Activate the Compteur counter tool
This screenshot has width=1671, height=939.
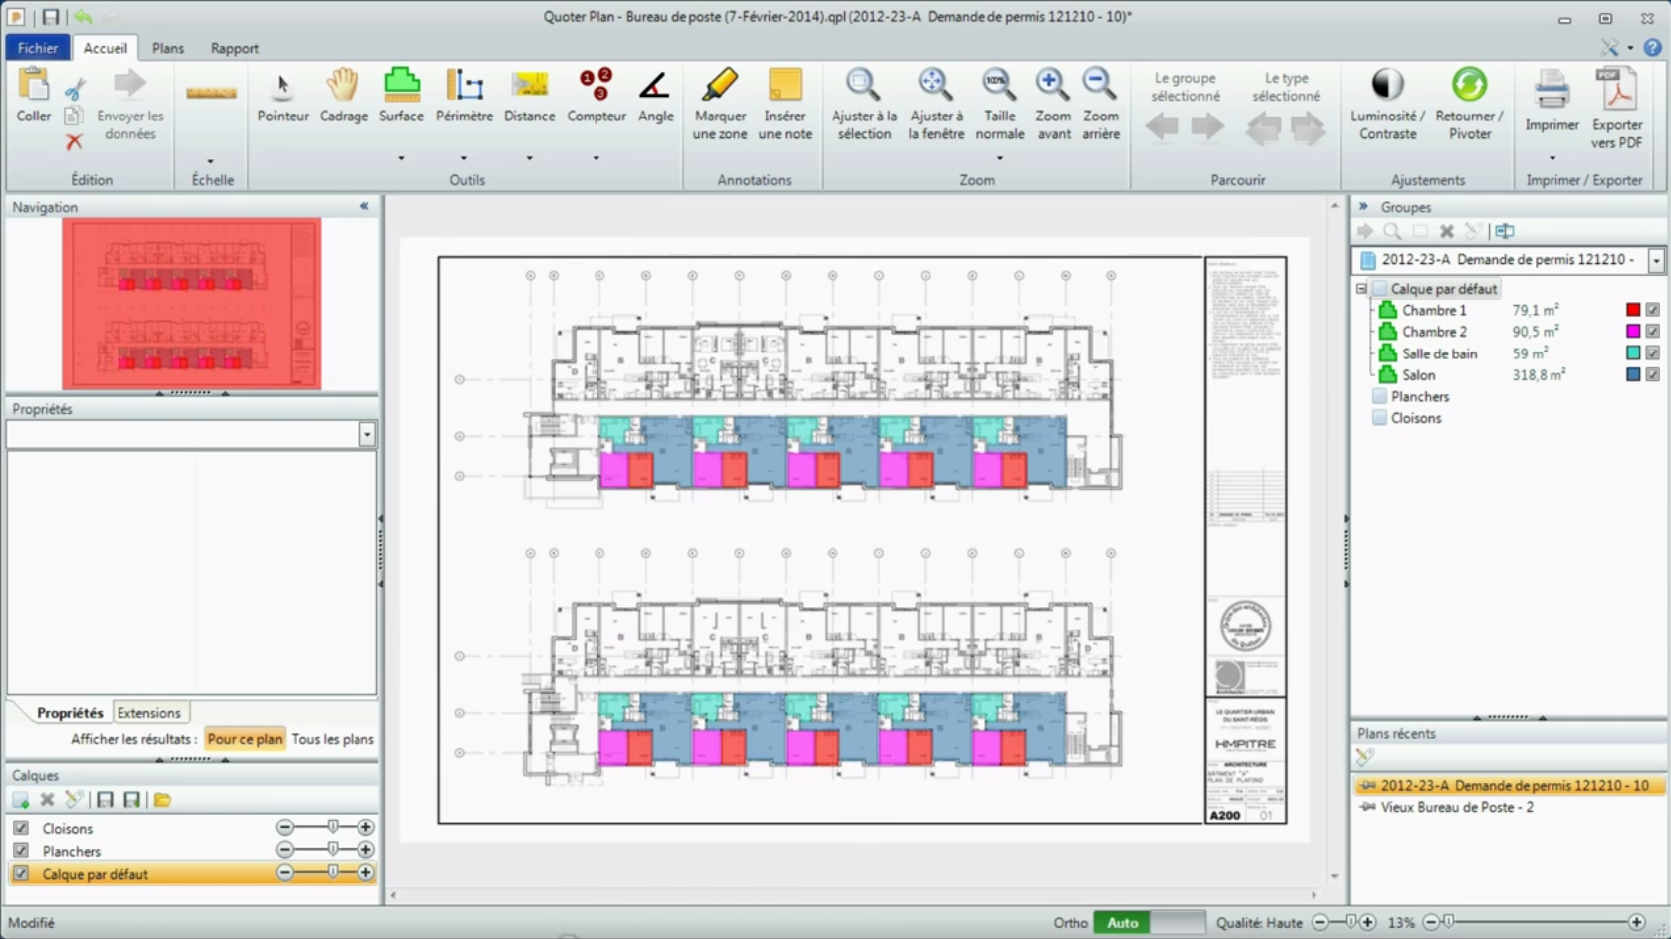596,96
